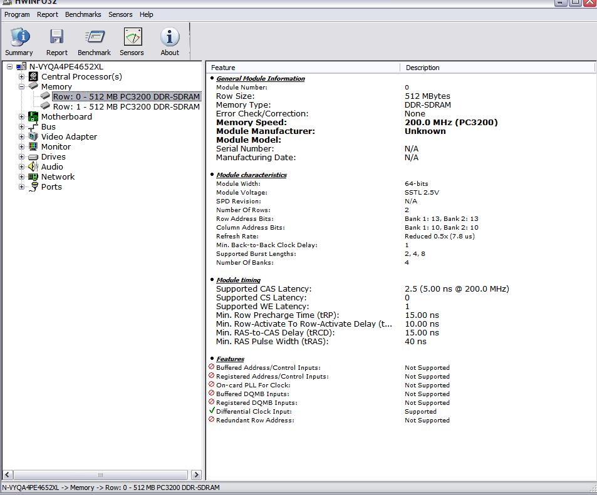The height and width of the screenshot is (495, 597).
Task: Click the Refresh Rate value Reduced 0.5x
Action: [x=440, y=237]
